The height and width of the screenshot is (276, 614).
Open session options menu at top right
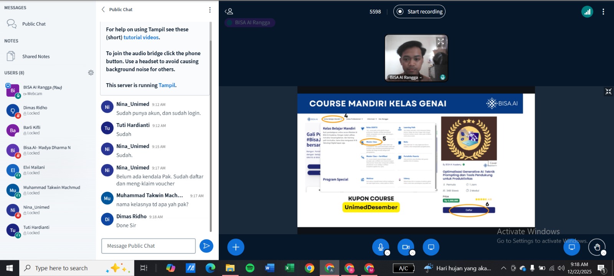(x=603, y=11)
